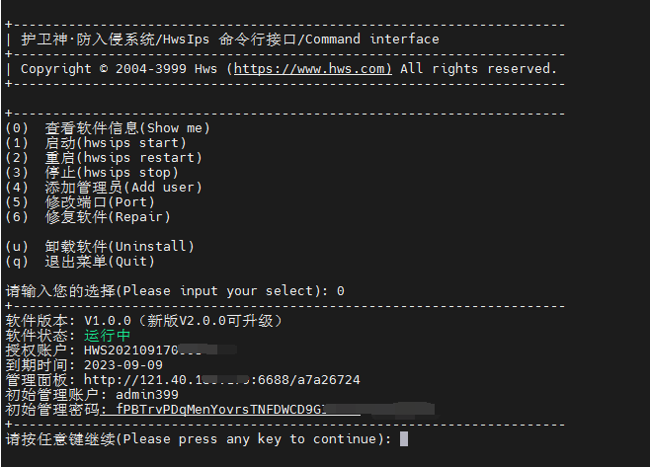Click the admin399 account name
Viewport: 650px width, 467px height.
click(146, 394)
